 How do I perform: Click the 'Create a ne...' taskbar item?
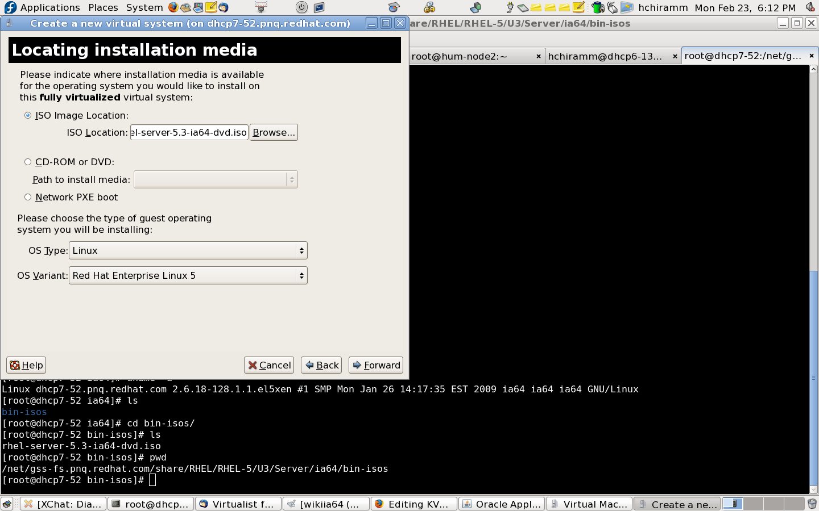tap(677, 504)
